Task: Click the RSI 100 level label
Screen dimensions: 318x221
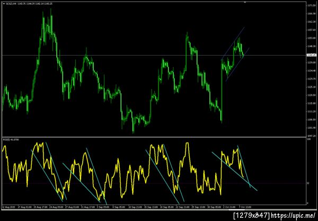Action: [309, 139]
